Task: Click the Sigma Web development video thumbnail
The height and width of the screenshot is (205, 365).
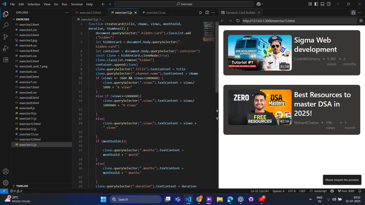Action: [x=260, y=53]
